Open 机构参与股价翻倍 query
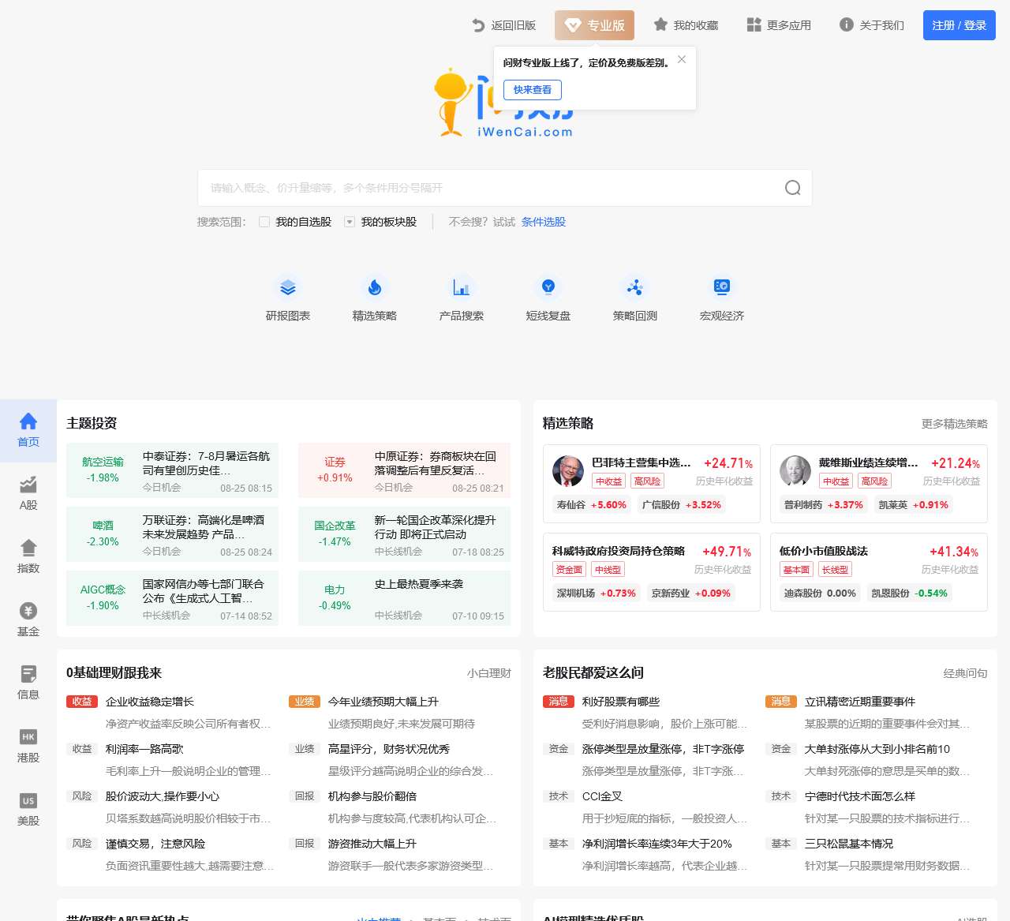Screen dimensions: 1010x921 pyautogui.click(x=372, y=796)
